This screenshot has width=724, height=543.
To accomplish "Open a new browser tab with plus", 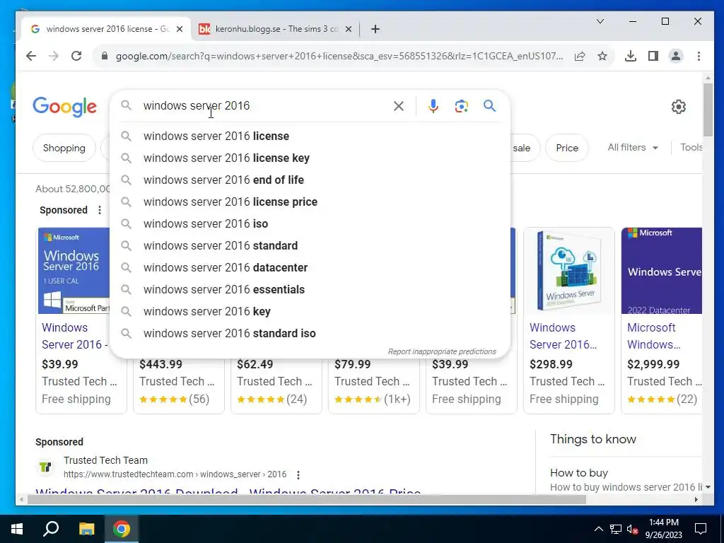I will point(375,29).
